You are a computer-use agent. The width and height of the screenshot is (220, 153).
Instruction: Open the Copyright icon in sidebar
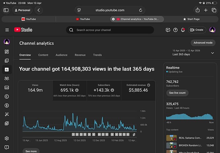point(7,96)
